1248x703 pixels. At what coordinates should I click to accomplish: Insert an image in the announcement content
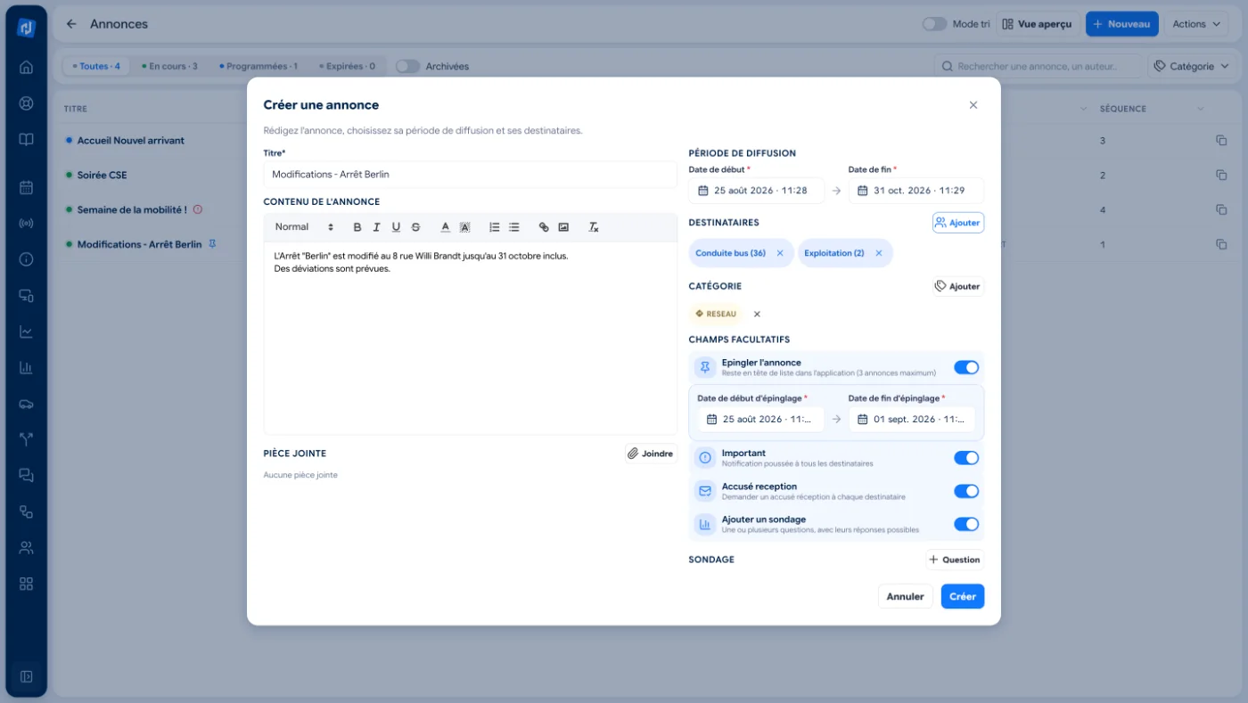pyautogui.click(x=563, y=227)
